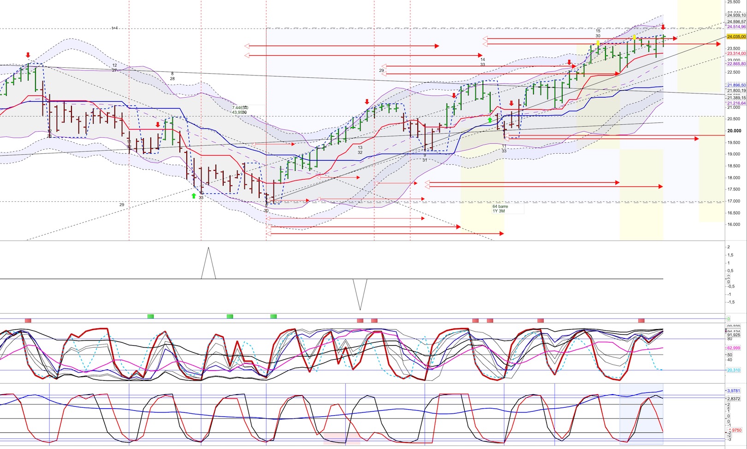747x449 pixels.
Task: Click the yellow-highlighted 24.035,00 current price label
Action: tap(736, 36)
